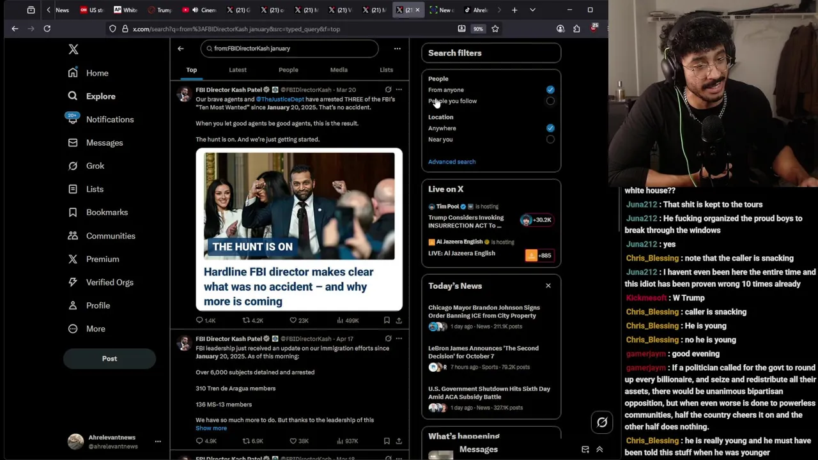
Task: Open Advanced search link
Action: pyautogui.click(x=452, y=162)
